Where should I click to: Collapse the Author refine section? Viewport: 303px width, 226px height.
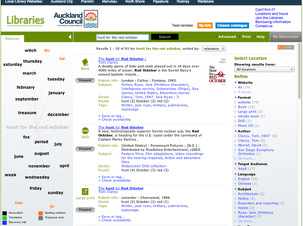[235, 131]
